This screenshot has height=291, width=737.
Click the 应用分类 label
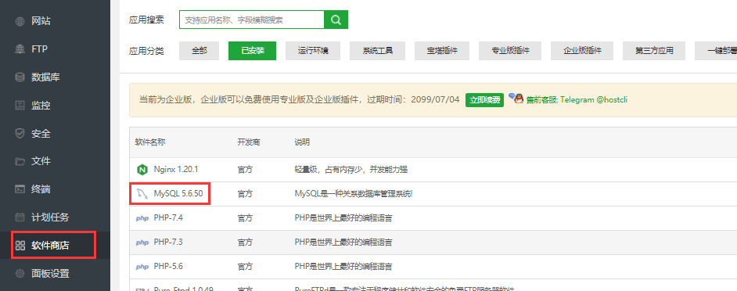146,51
